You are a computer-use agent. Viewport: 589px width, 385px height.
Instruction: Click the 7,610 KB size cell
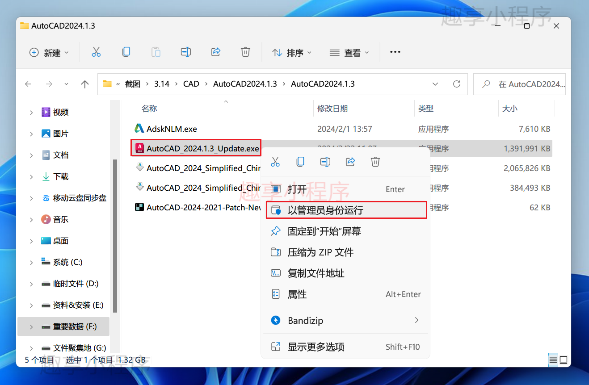click(x=534, y=129)
